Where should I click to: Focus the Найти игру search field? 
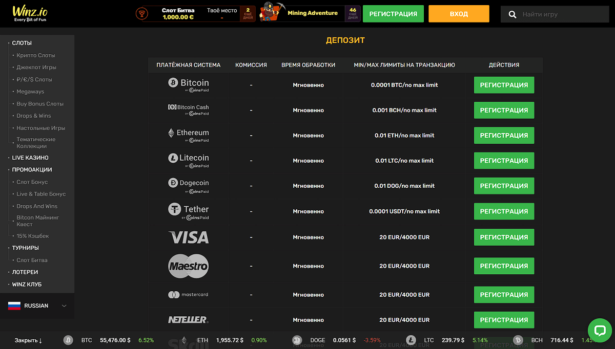[554, 15]
